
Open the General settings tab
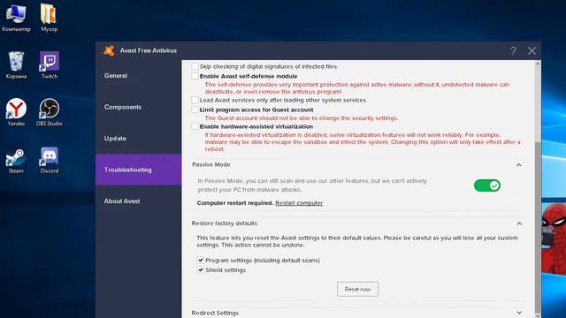point(139,76)
